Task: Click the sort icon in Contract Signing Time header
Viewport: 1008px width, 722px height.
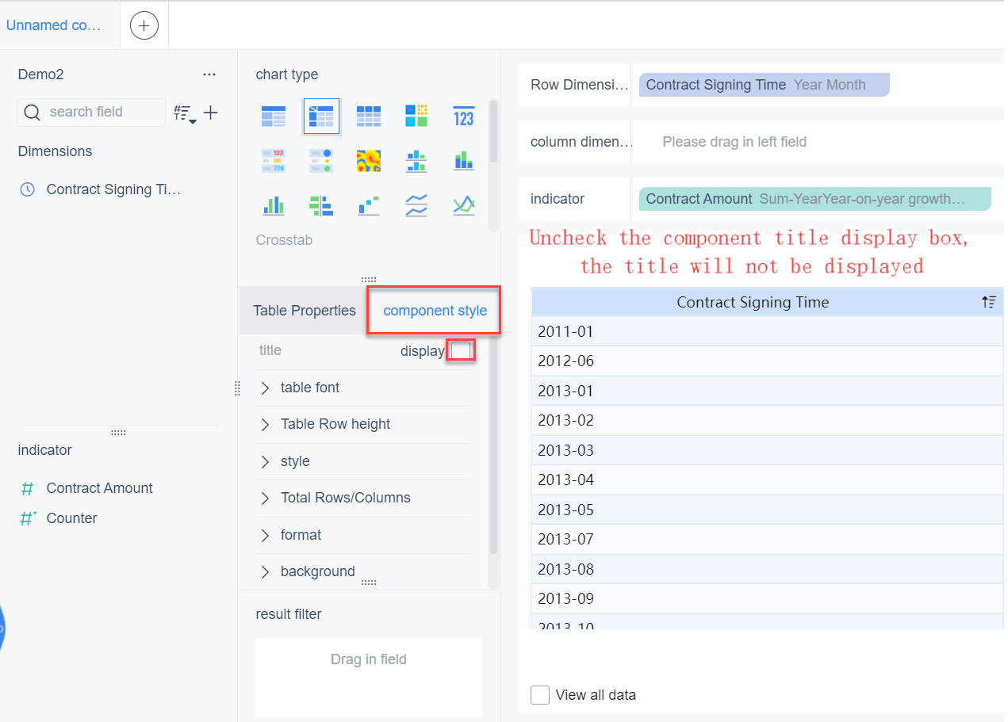Action: (x=988, y=302)
